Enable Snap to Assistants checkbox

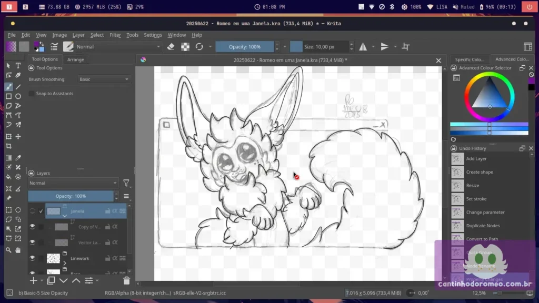click(x=31, y=94)
